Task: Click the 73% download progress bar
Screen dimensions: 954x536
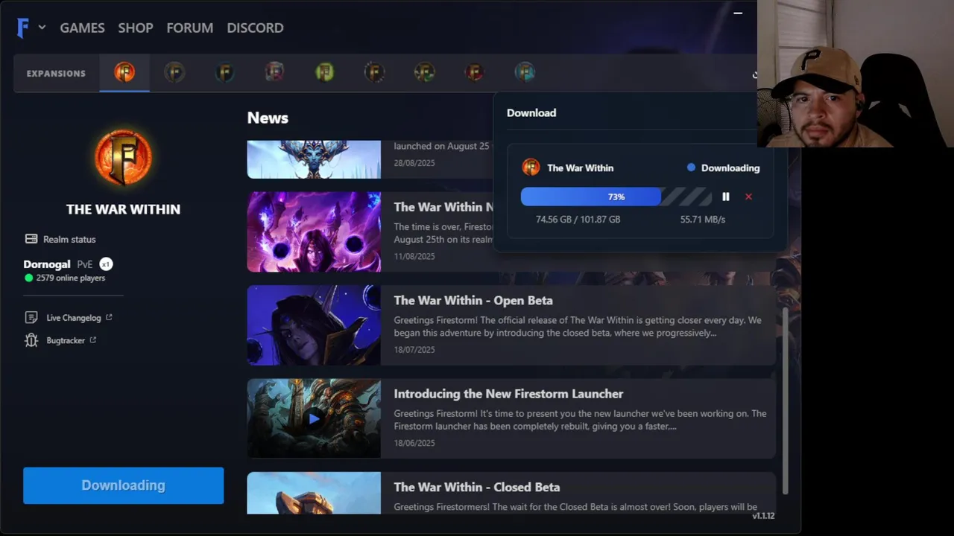Action: point(616,197)
